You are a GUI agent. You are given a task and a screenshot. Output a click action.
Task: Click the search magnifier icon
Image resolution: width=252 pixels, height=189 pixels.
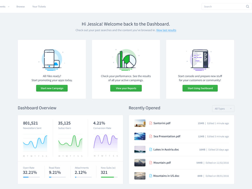pyautogui.click(x=247, y=6)
